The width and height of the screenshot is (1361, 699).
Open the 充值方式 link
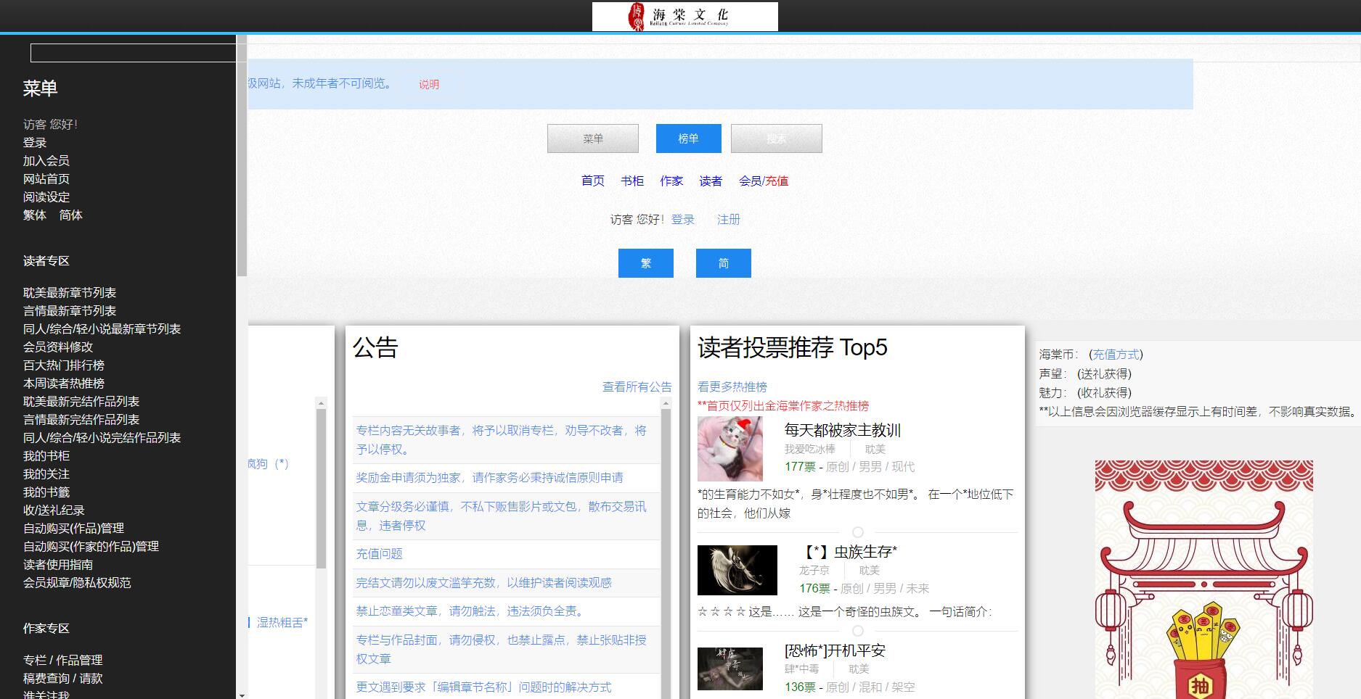(1116, 355)
